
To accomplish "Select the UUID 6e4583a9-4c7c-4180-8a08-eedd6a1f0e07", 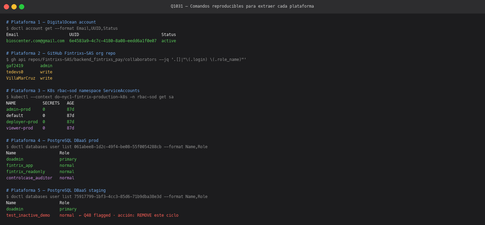I will (113, 41).
